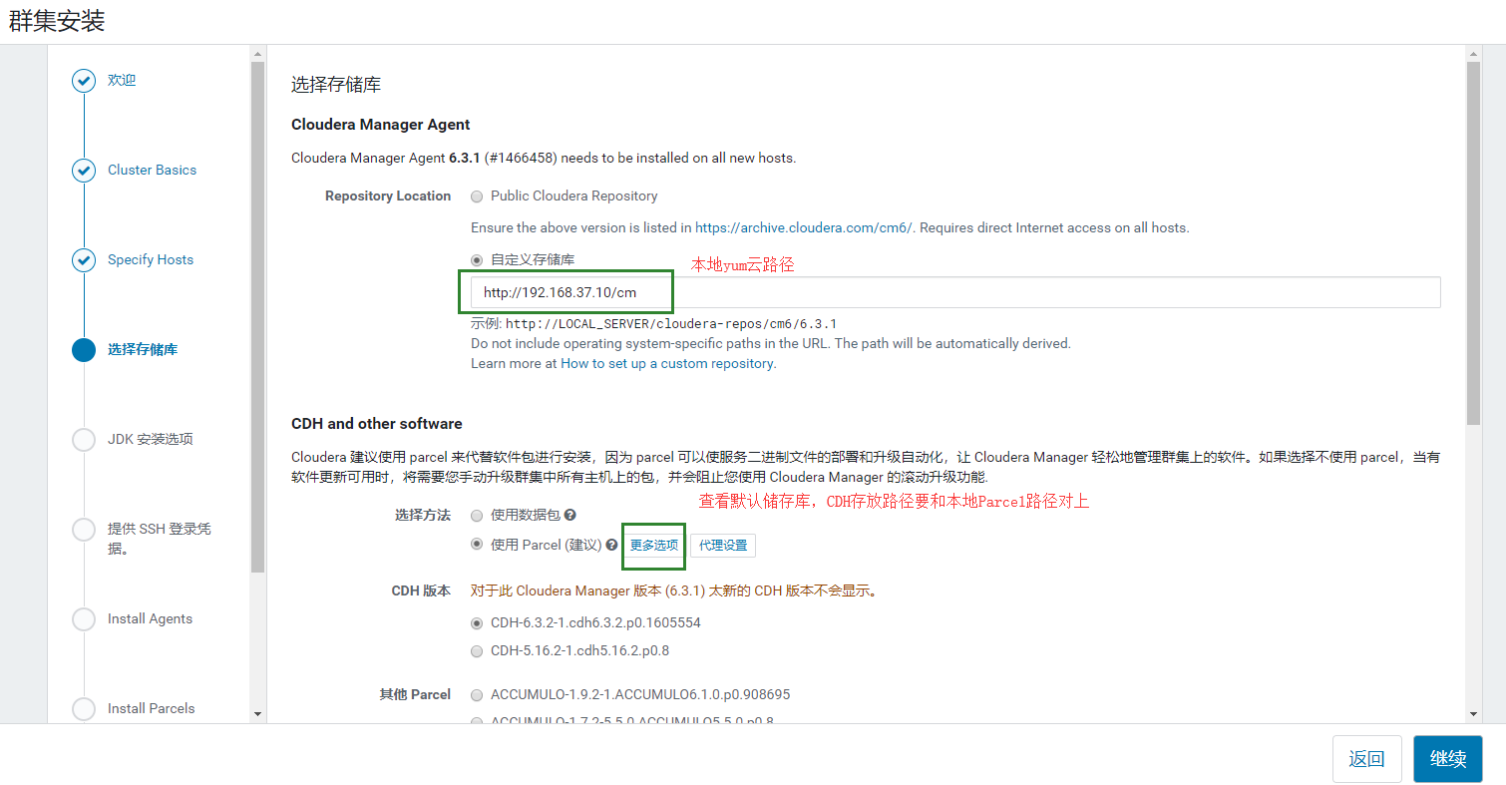Viewport: 1506px width, 785px height.
Task: Click the 继续 continue button
Action: 1448,759
